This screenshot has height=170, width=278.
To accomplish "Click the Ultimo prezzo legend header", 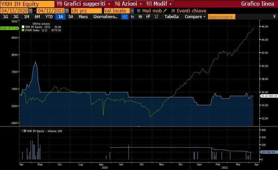I will 41,24.
